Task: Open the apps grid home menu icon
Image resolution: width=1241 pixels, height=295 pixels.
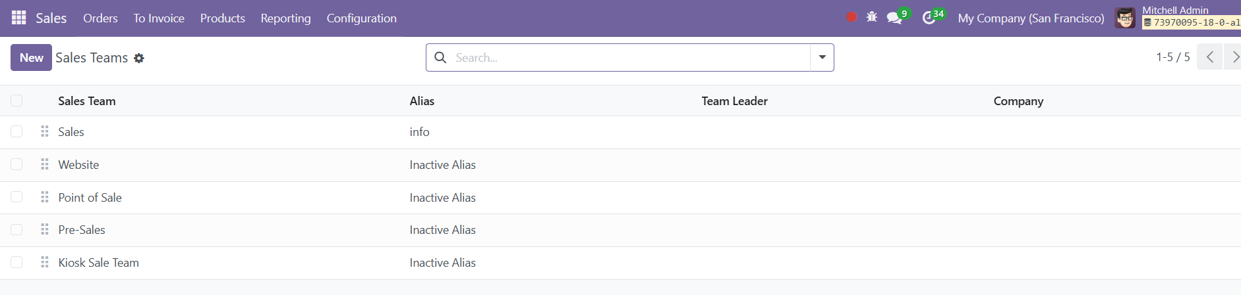Action: point(19,18)
